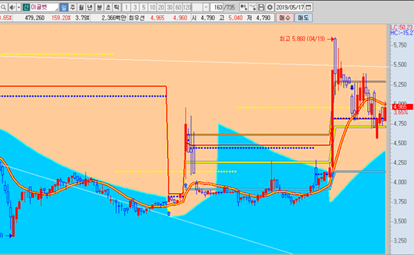Switch to the weekly (주) chart period
Screen dimensions: 414x255
[72, 8]
